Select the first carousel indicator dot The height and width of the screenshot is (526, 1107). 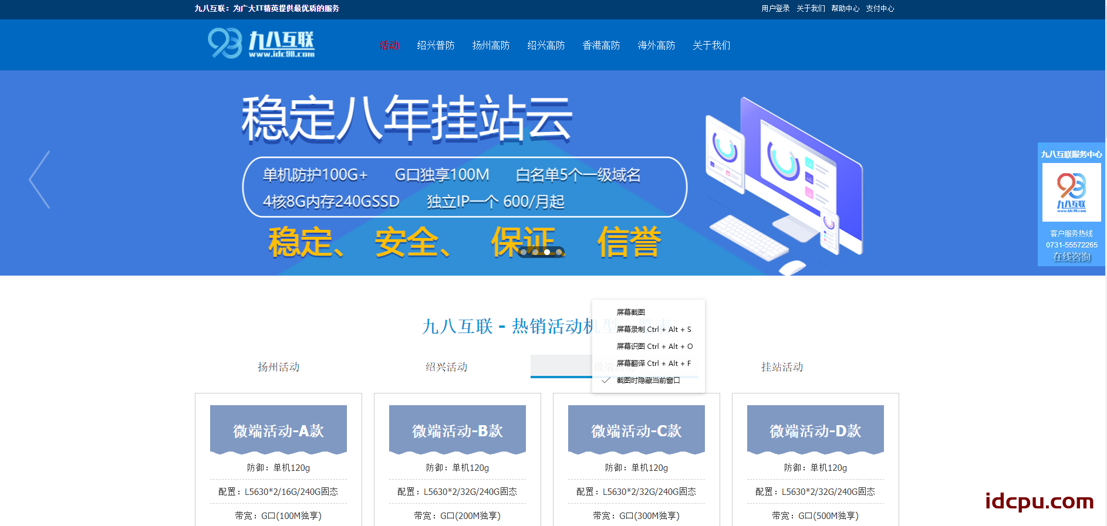pyautogui.click(x=524, y=252)
